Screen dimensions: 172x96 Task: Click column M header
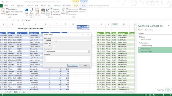[x=115, y=24]
